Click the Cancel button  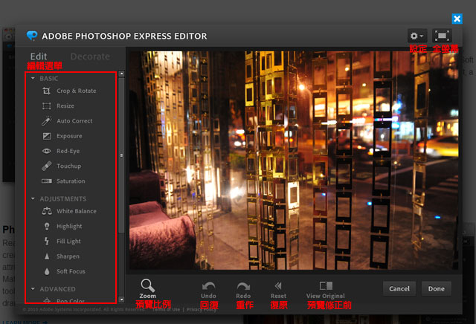coord(399,288)
